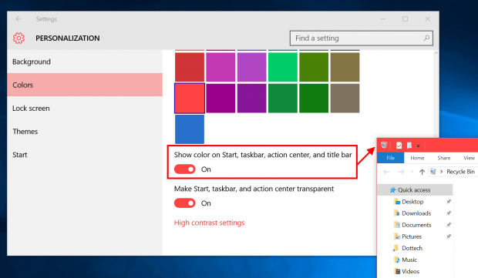Click the Quick access star icon

(x=393, y=190)
